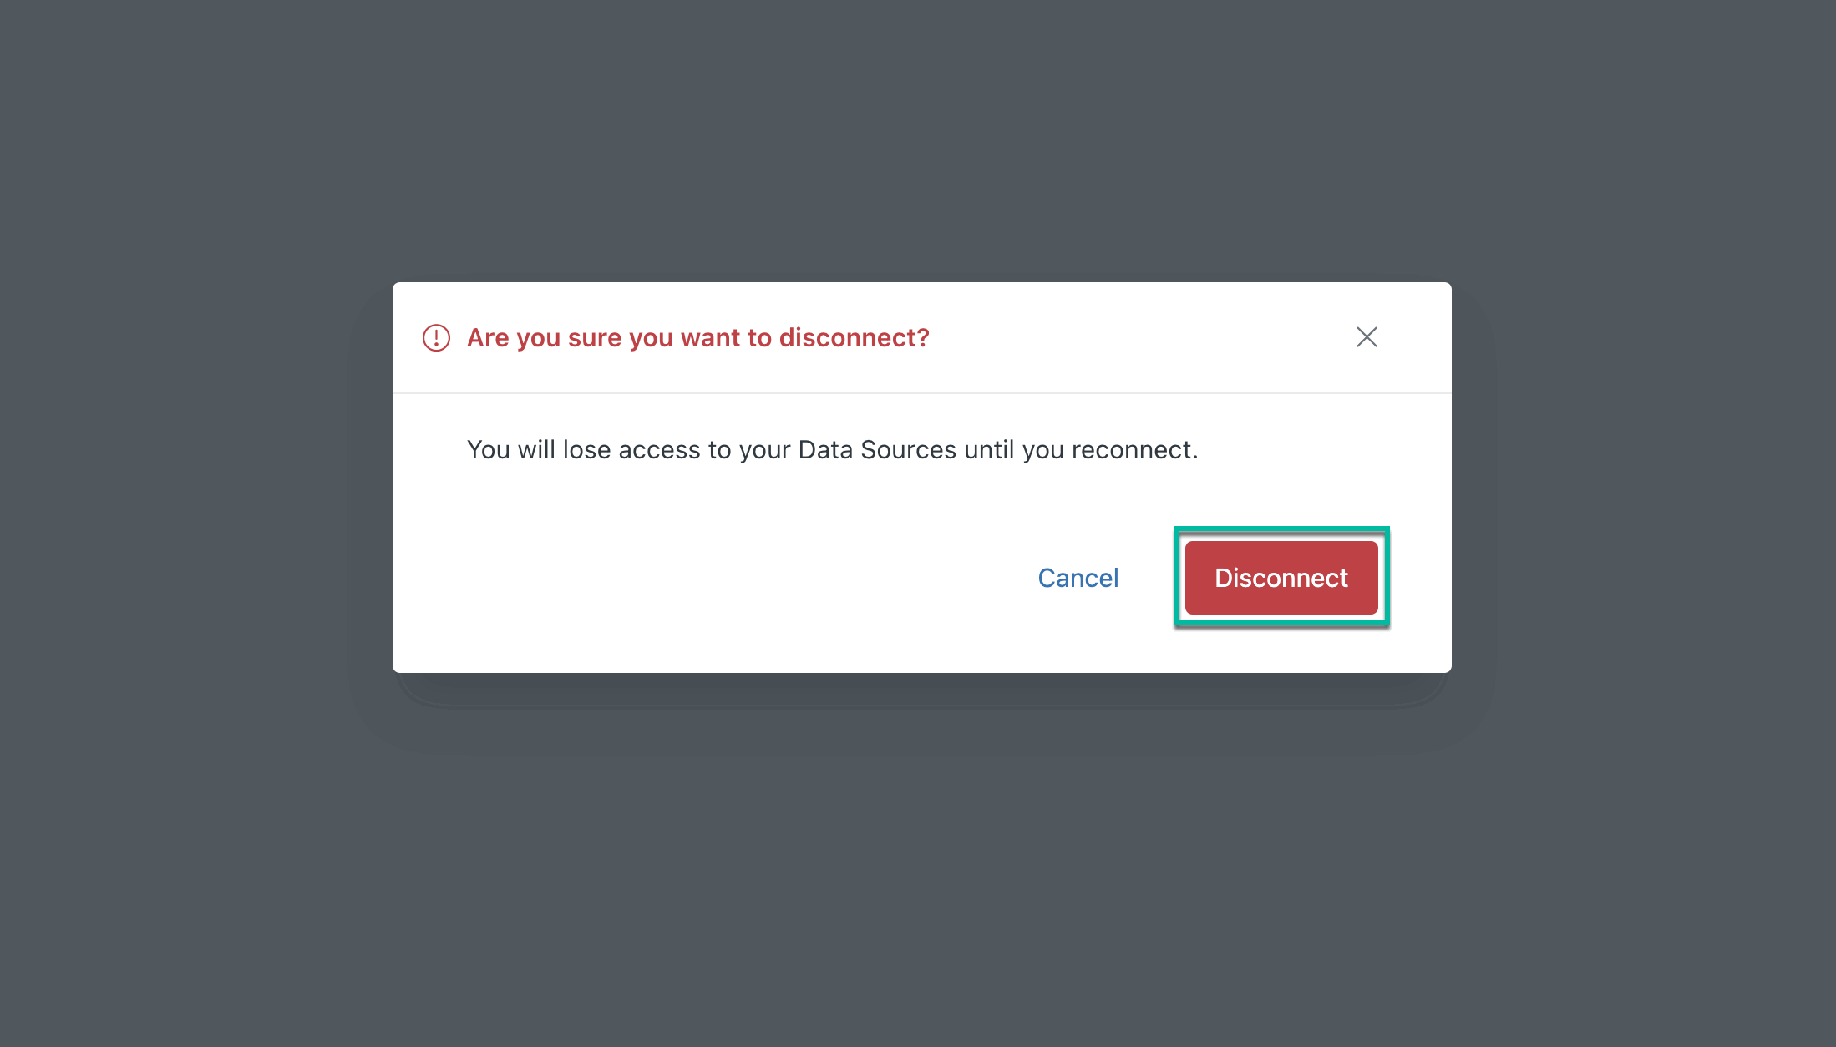Click the dialog title asking about disconnecting
Viewport: 1836px width, 1047px height.
[x=697, y=337]
